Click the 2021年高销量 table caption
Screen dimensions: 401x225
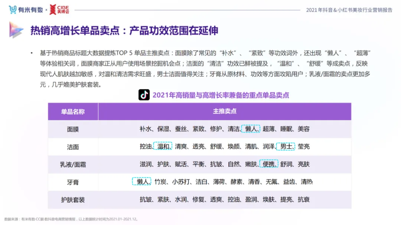pos(221,95)
